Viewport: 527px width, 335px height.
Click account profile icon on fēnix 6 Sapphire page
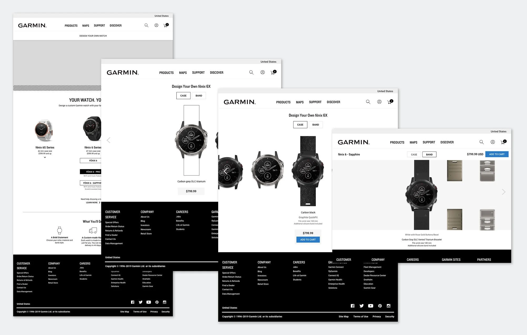pos(492,142)
